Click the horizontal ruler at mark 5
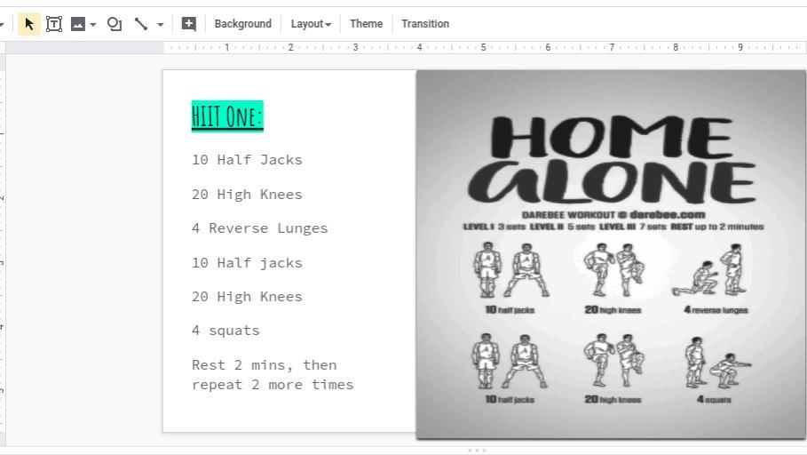Image resolution: width=807 pixels, height=455 pixels. [x=483, y=47]
